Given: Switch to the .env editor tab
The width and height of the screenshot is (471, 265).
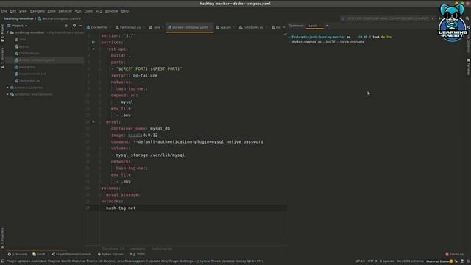Looking at the screenshot, I should tap(156, 27).
